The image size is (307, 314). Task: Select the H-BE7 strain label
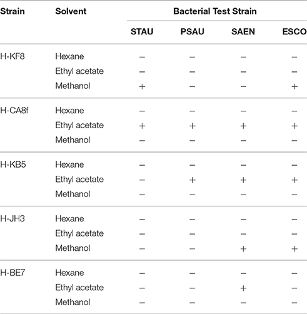click(x=13, y=273)
